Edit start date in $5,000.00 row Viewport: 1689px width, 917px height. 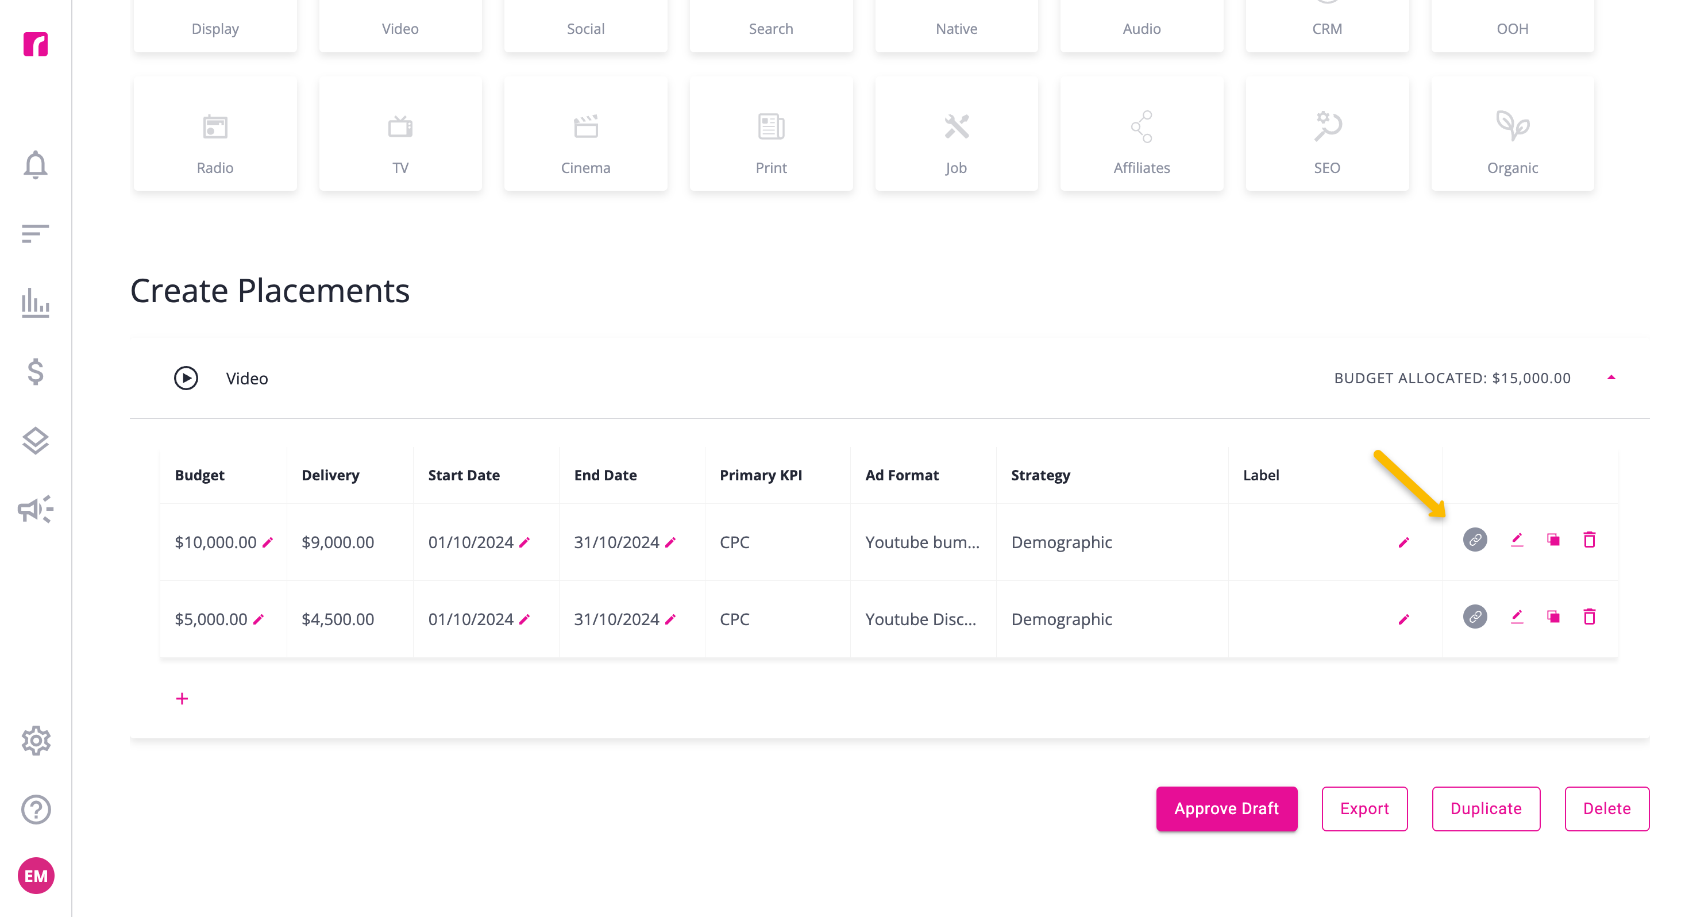(x=525, y=619)
